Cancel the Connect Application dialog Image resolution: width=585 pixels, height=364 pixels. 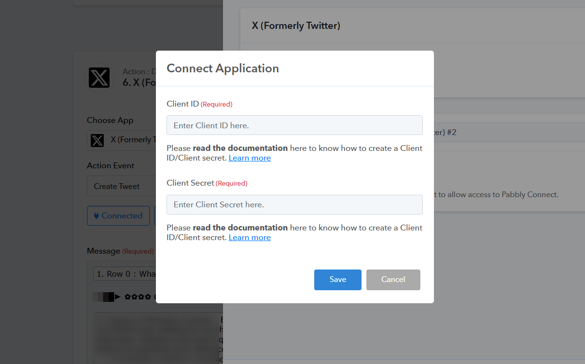tap(393, 280)
